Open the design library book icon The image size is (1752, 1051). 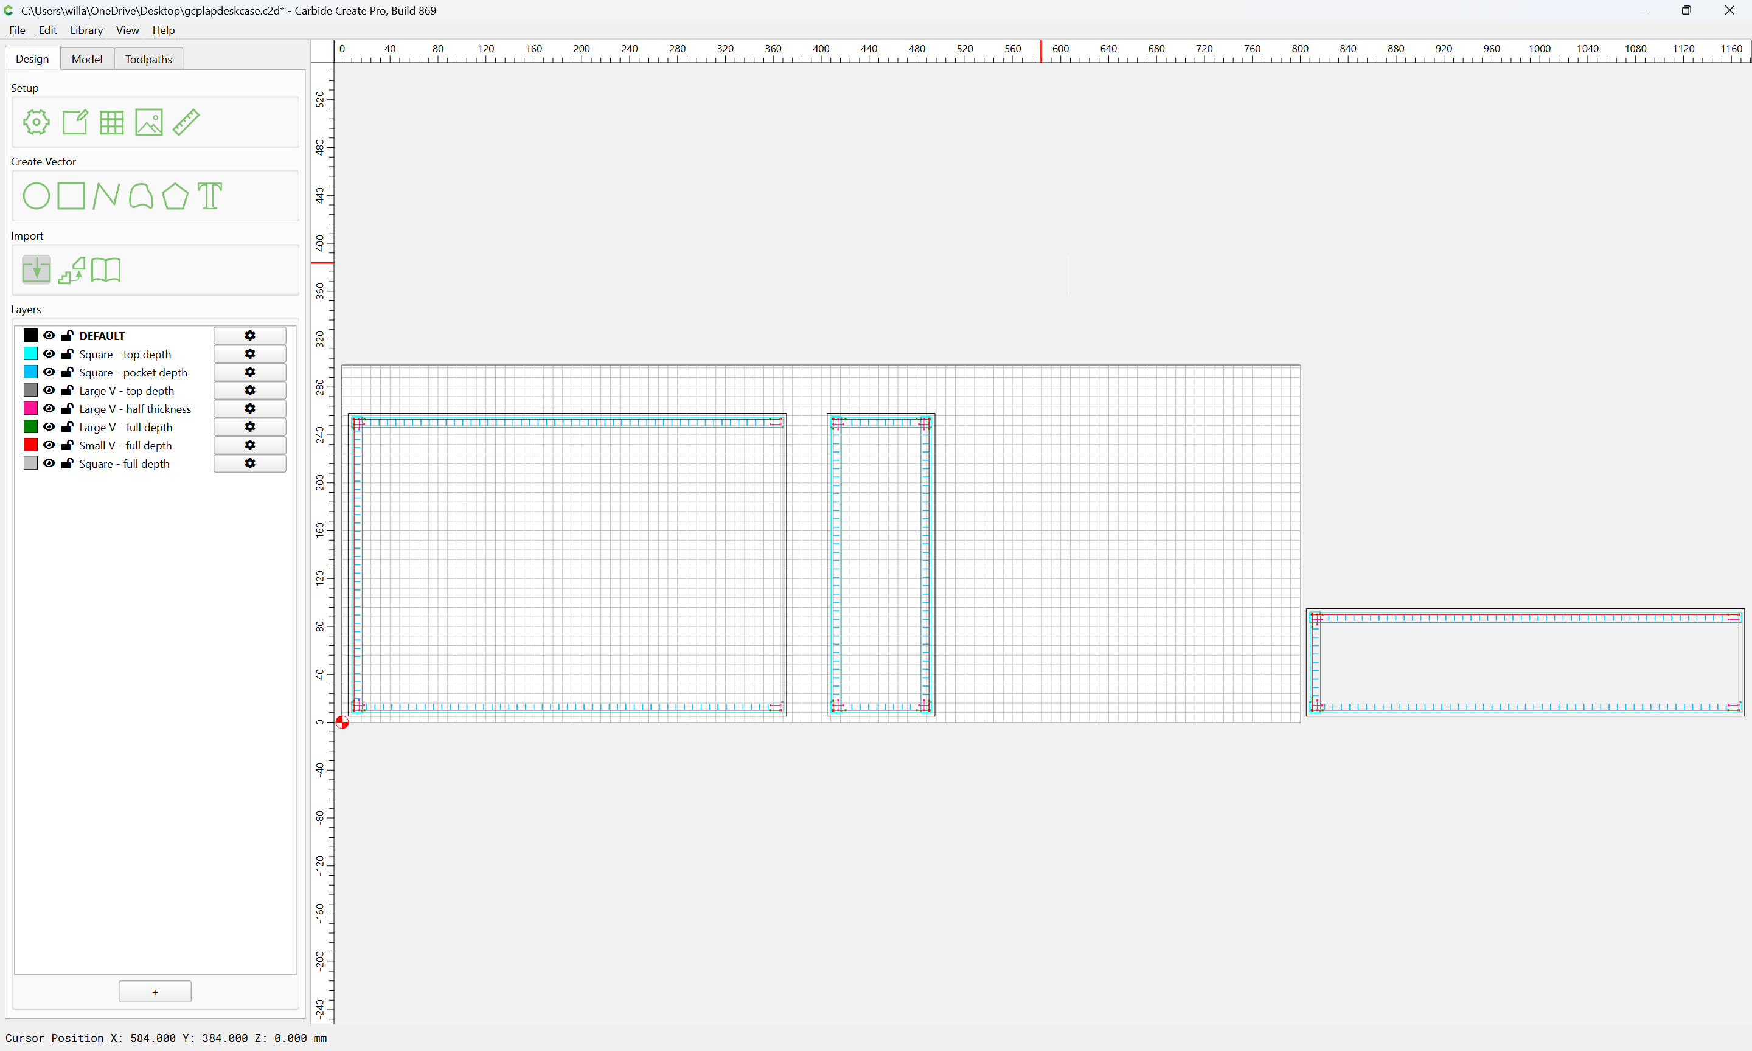[105, 270]
